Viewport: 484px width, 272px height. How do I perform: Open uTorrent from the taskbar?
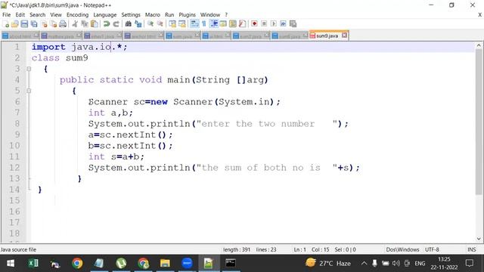(x=121, y=264)
